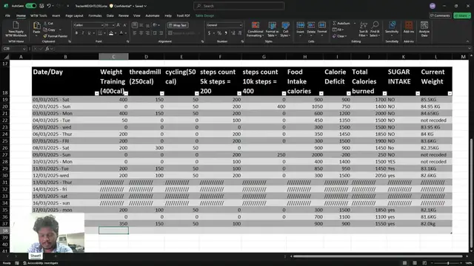Open the user account avatar

pyautogui.click(x=433, y=6)
